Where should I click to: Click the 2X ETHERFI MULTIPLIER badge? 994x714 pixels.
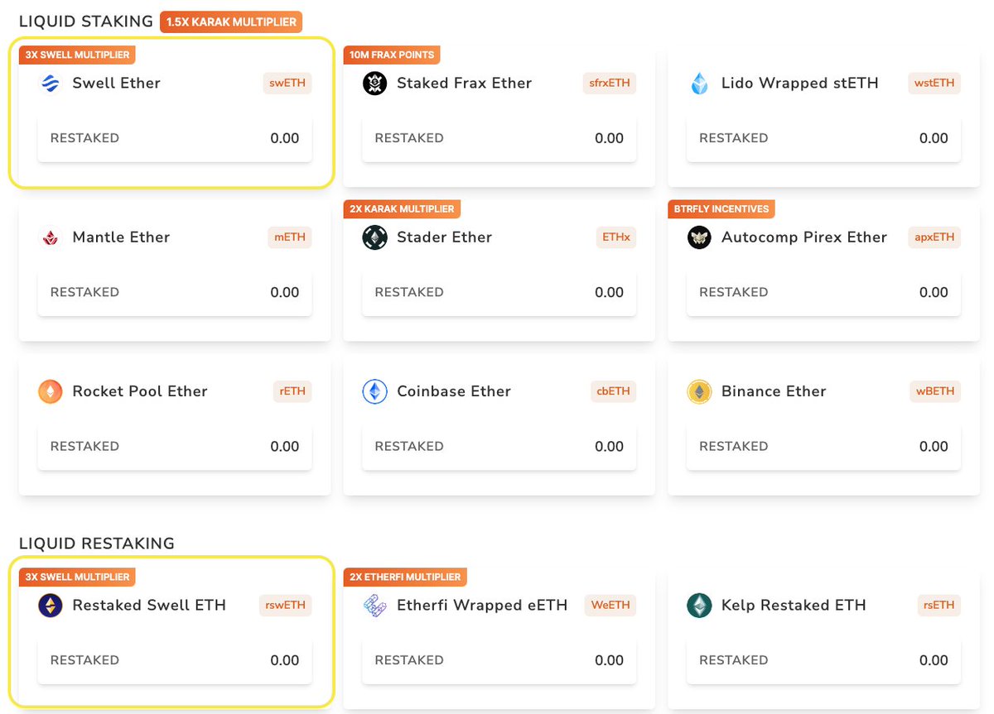(x=406, y=577)
